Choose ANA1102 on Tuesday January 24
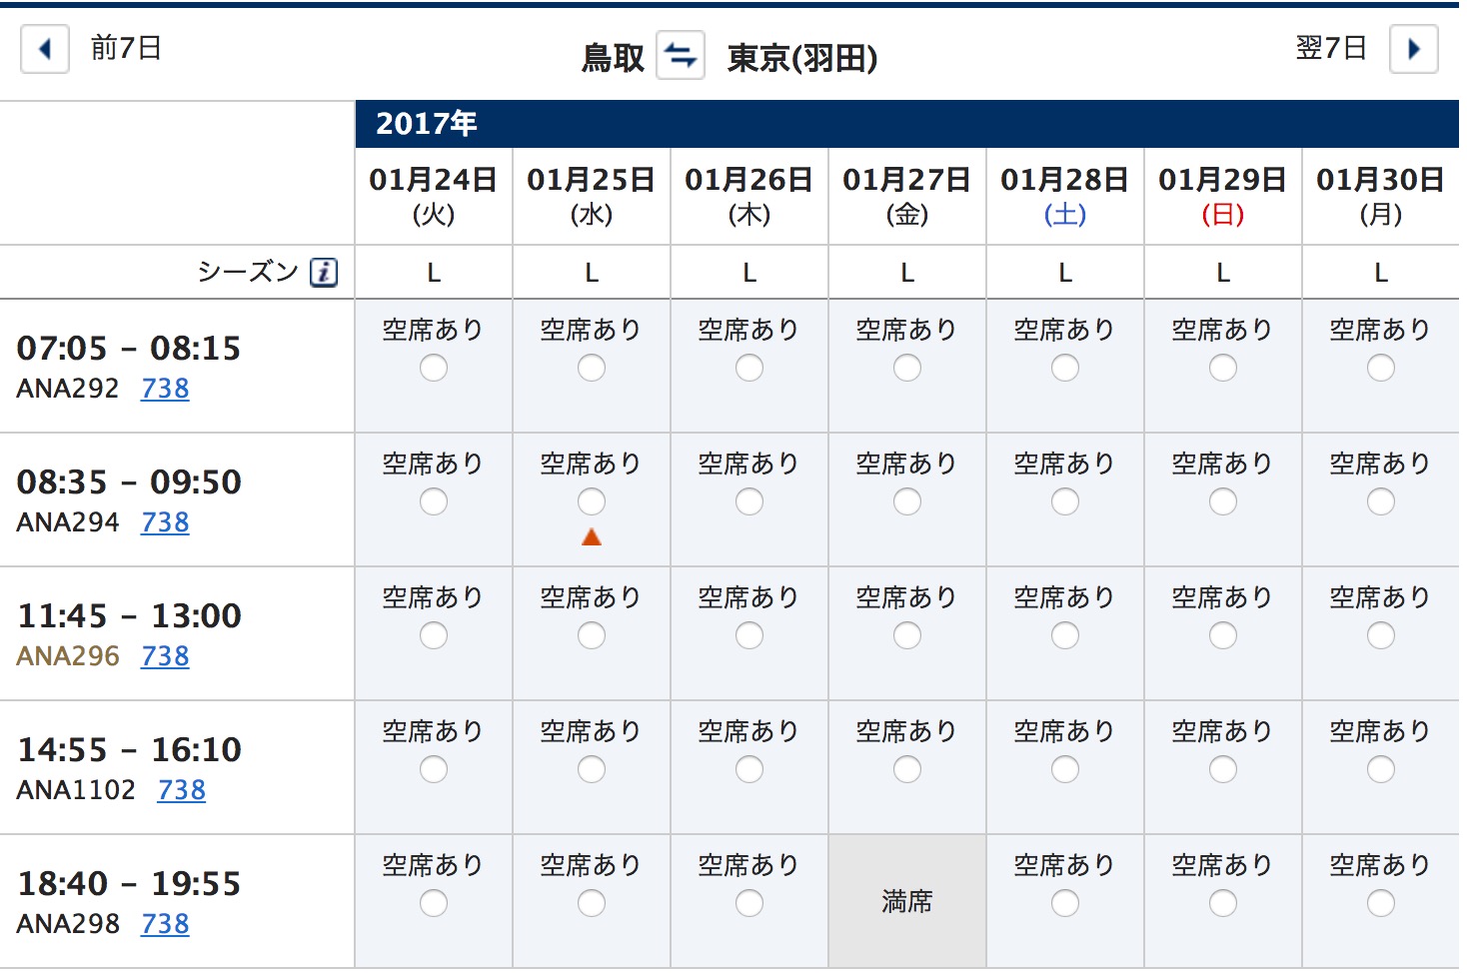Viewport: 1467px width, 973px height. 434,769
